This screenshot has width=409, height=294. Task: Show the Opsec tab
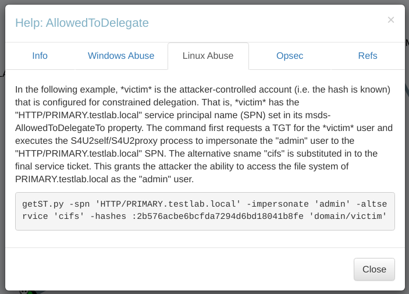click(x=290, y=56)
